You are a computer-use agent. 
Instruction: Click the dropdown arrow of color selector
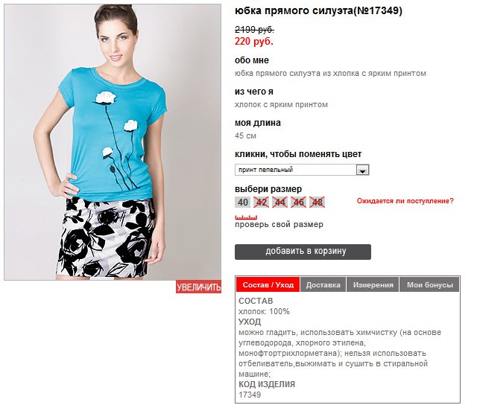pyautogui.click(x=362, y=170)
